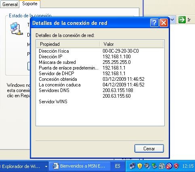Screen dimensions: 195x172
Task: Click the ES language indicator
Action: tap(117, 166)
